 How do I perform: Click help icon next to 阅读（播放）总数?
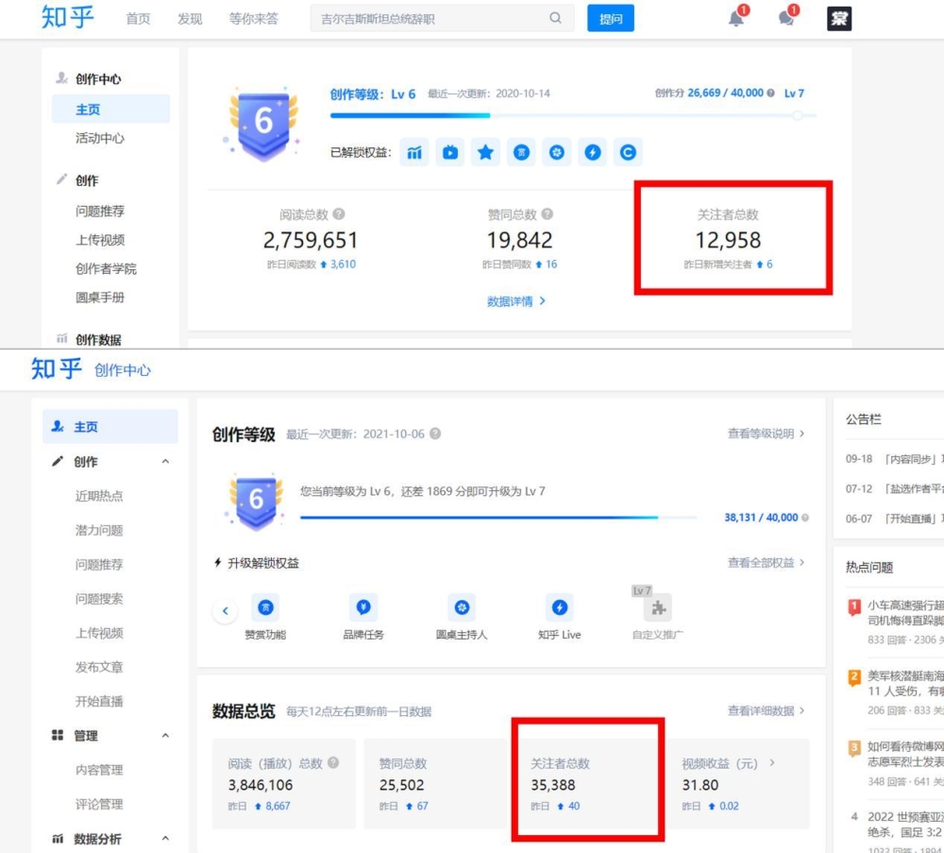333,762
